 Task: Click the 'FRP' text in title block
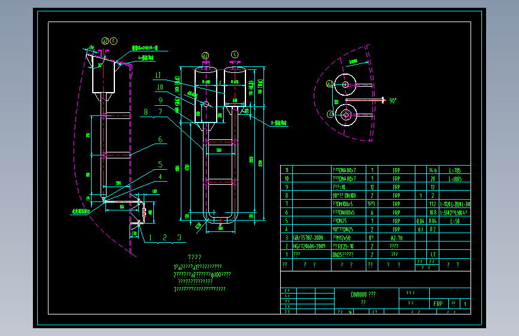pos(438,304)
